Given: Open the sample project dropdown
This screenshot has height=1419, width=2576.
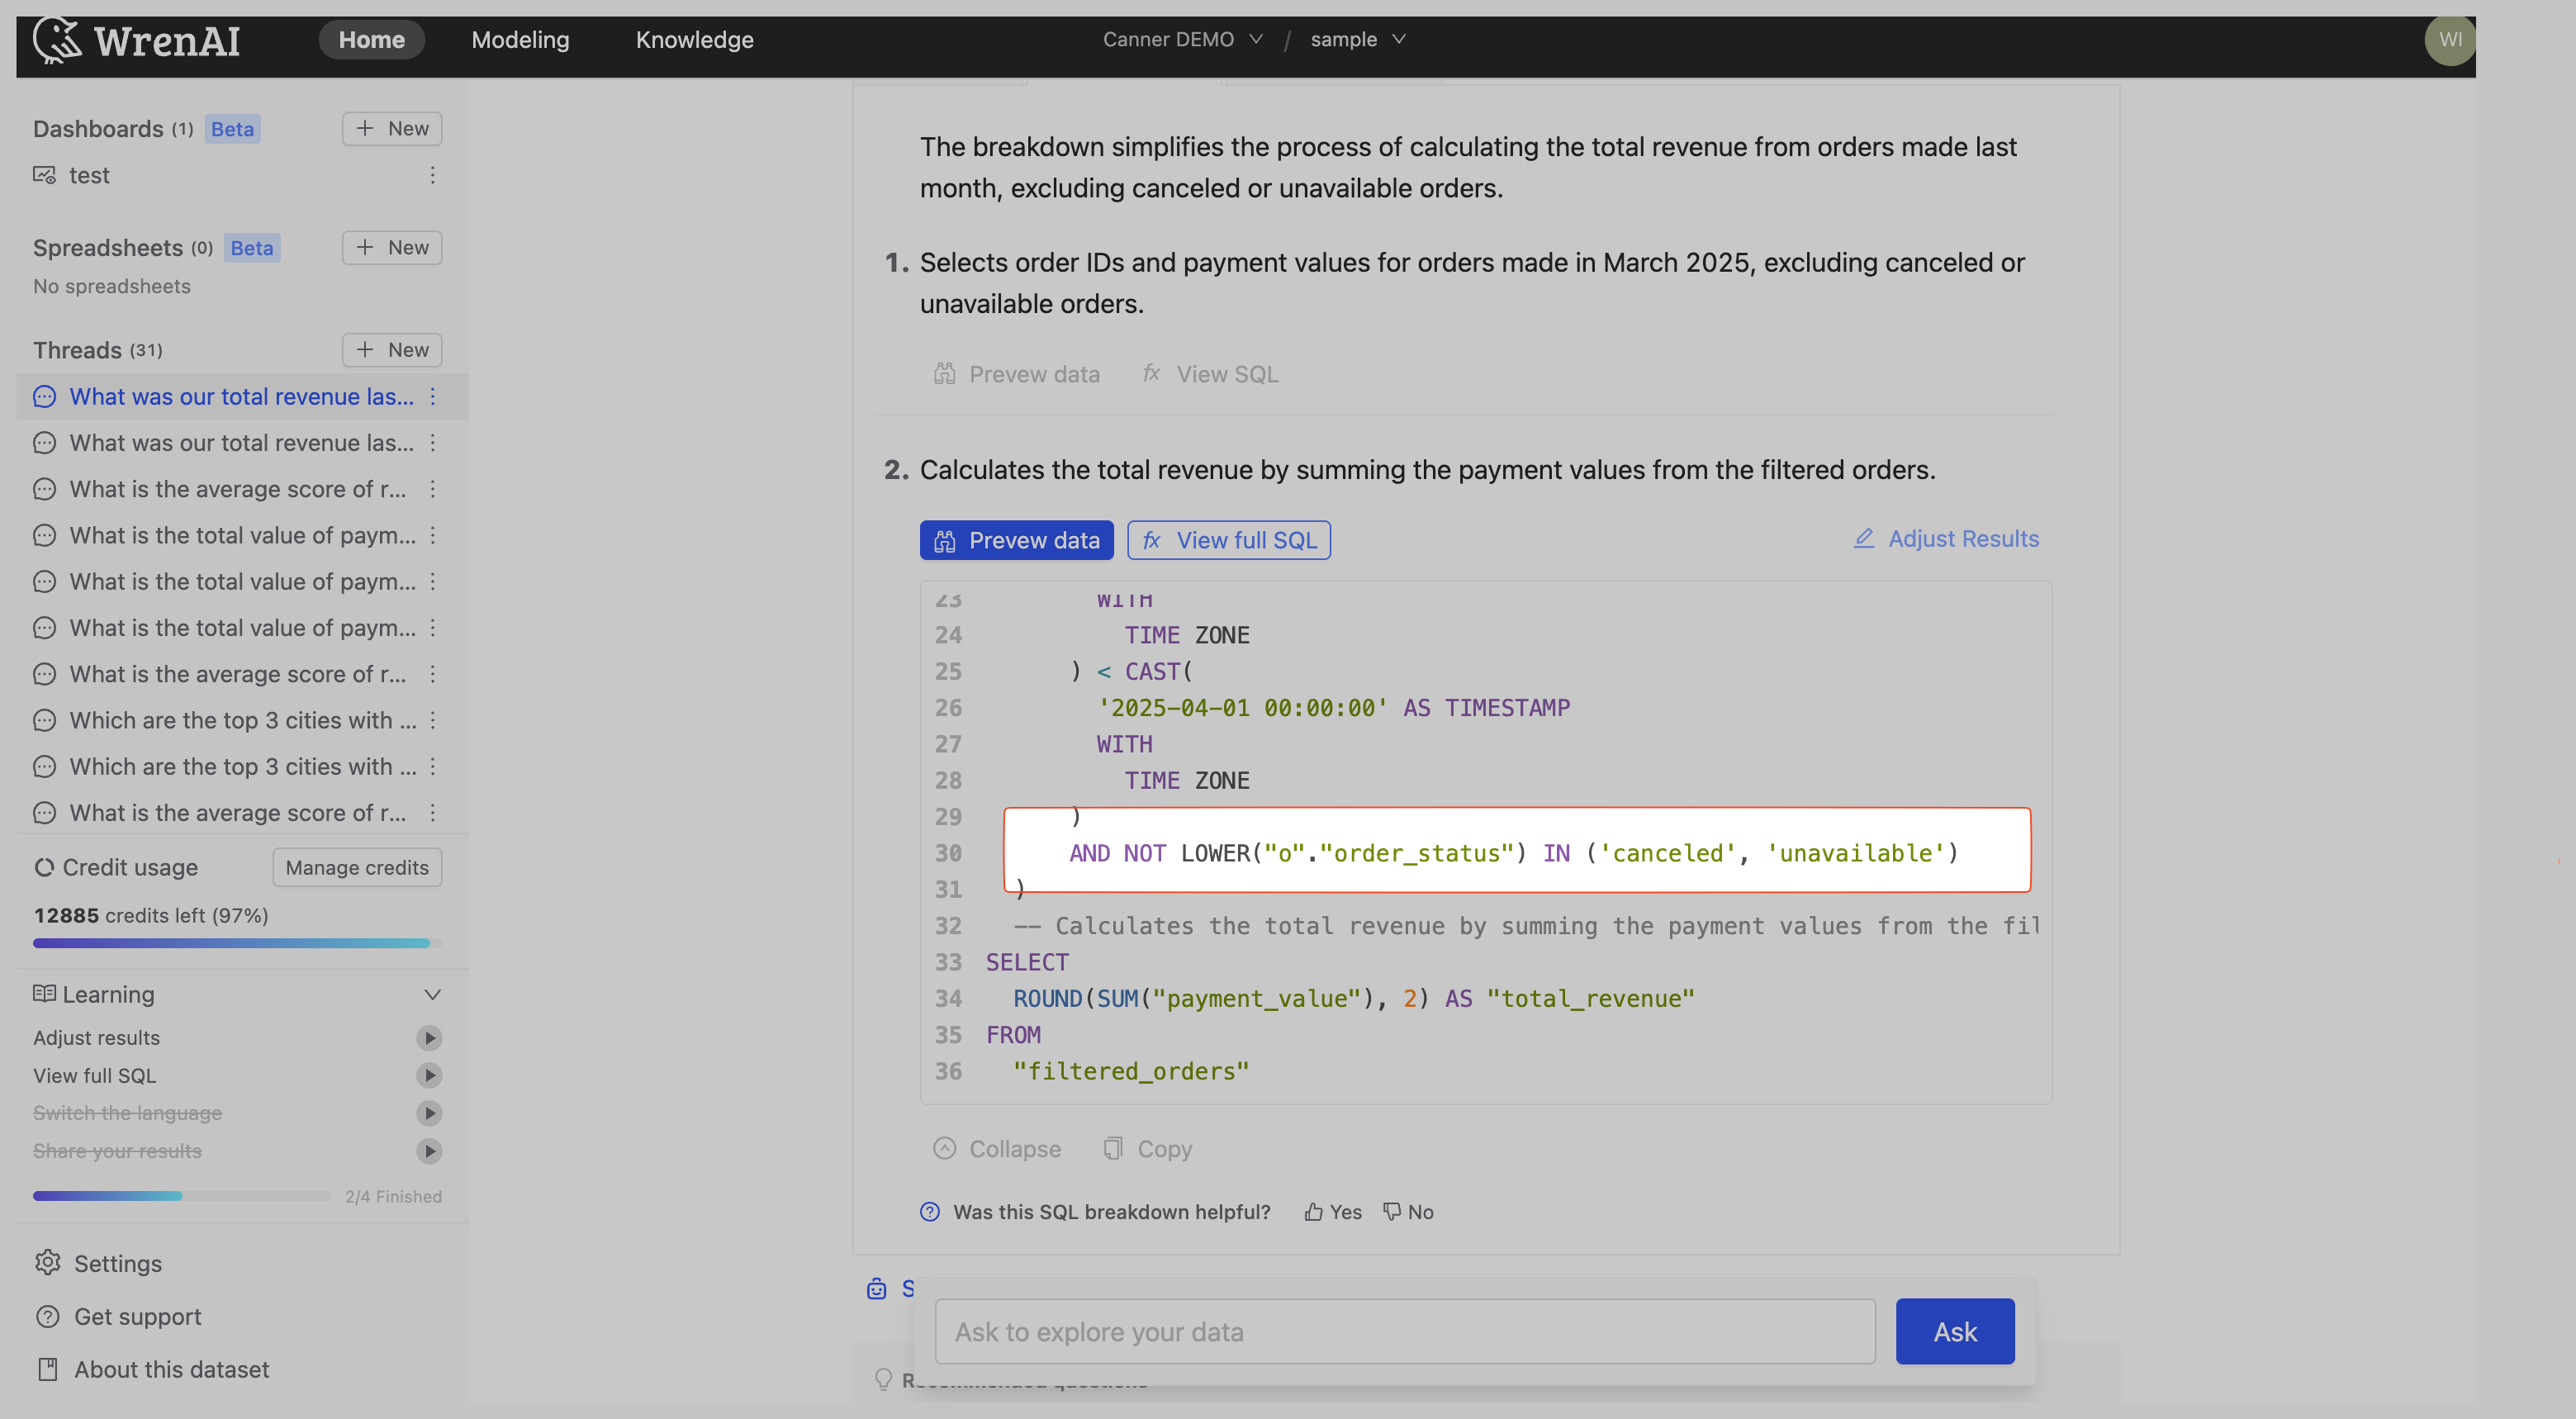Looking at the screenshot, I should pos(1357,39).
